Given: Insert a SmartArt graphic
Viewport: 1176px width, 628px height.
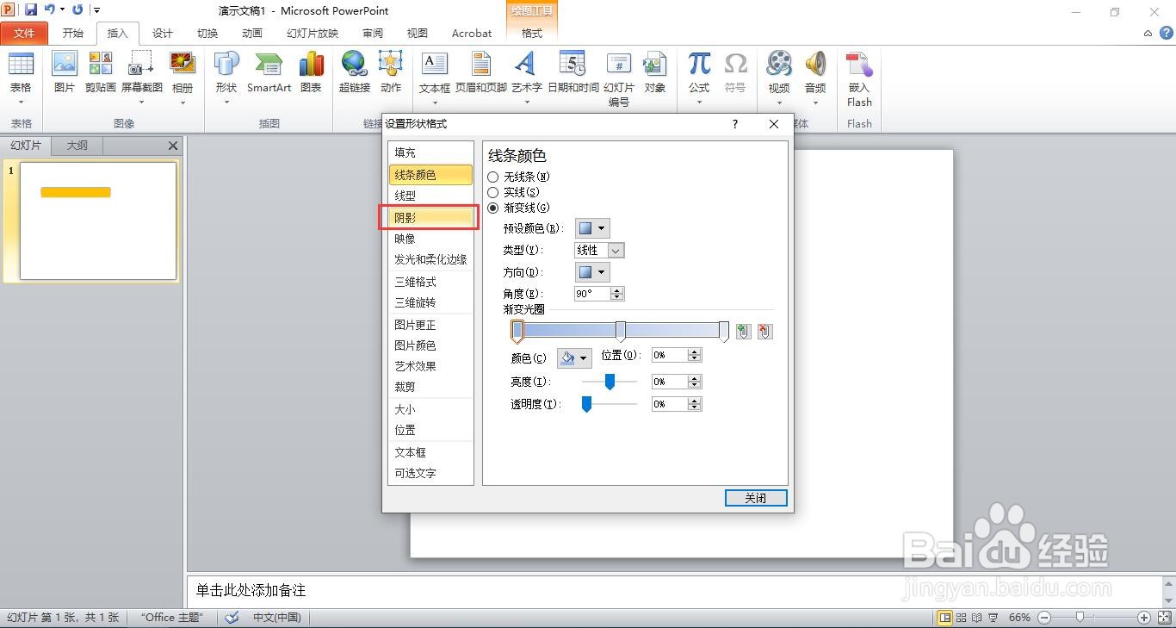Looking at the screenshot, I should [269, 72].
